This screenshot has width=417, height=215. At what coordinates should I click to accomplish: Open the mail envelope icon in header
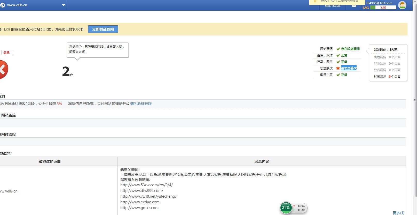point(354,5)
